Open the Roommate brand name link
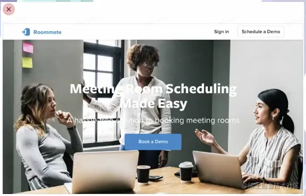The image size is (306, 196). click(47, 32)
